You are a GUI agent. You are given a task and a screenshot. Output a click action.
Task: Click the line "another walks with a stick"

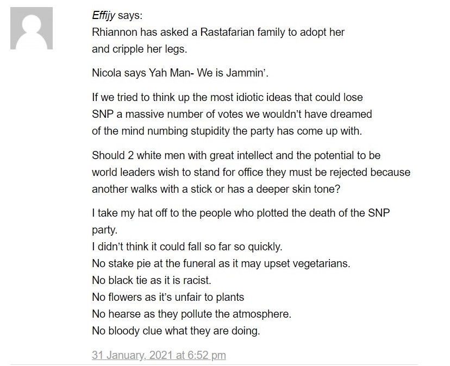(x=216, y=190)
